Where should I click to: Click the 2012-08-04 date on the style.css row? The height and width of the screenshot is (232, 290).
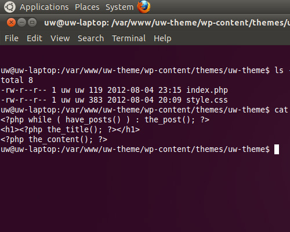[130, 100]
